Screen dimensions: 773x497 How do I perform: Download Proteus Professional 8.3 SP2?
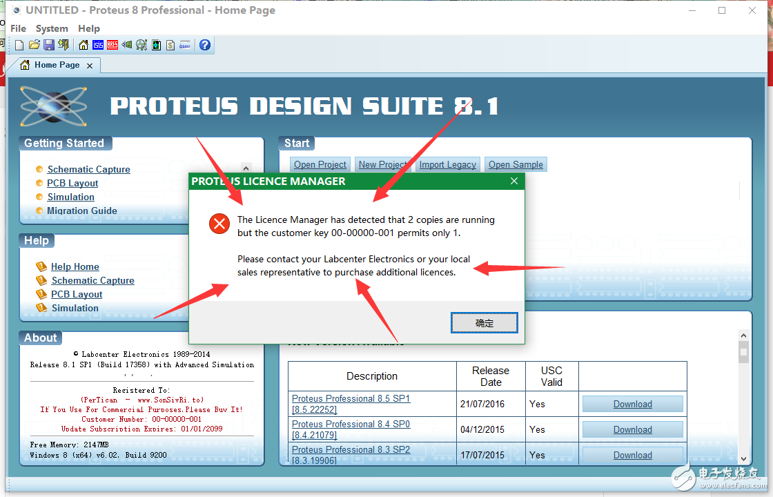click(632, 455)
